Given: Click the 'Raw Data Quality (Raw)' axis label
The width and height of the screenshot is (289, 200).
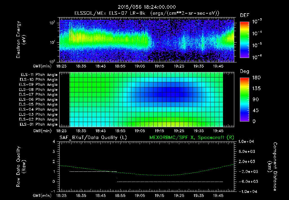Looking at the screenshot, I should pos(21,167).
